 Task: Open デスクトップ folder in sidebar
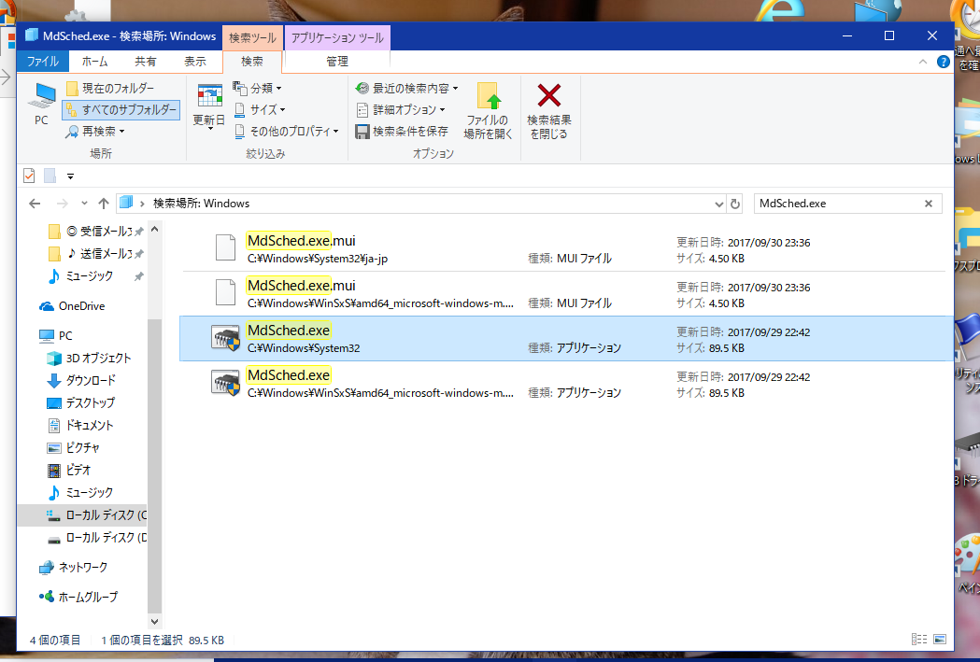pos(81,403)
